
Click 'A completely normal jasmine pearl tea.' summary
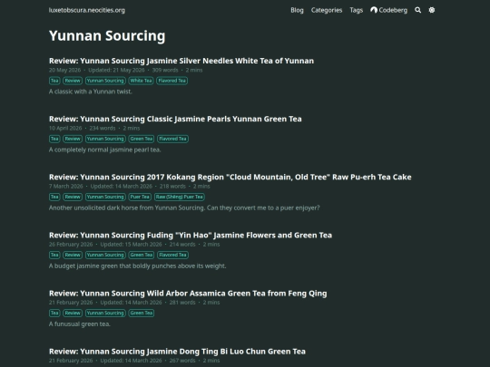tap(104, 150)
